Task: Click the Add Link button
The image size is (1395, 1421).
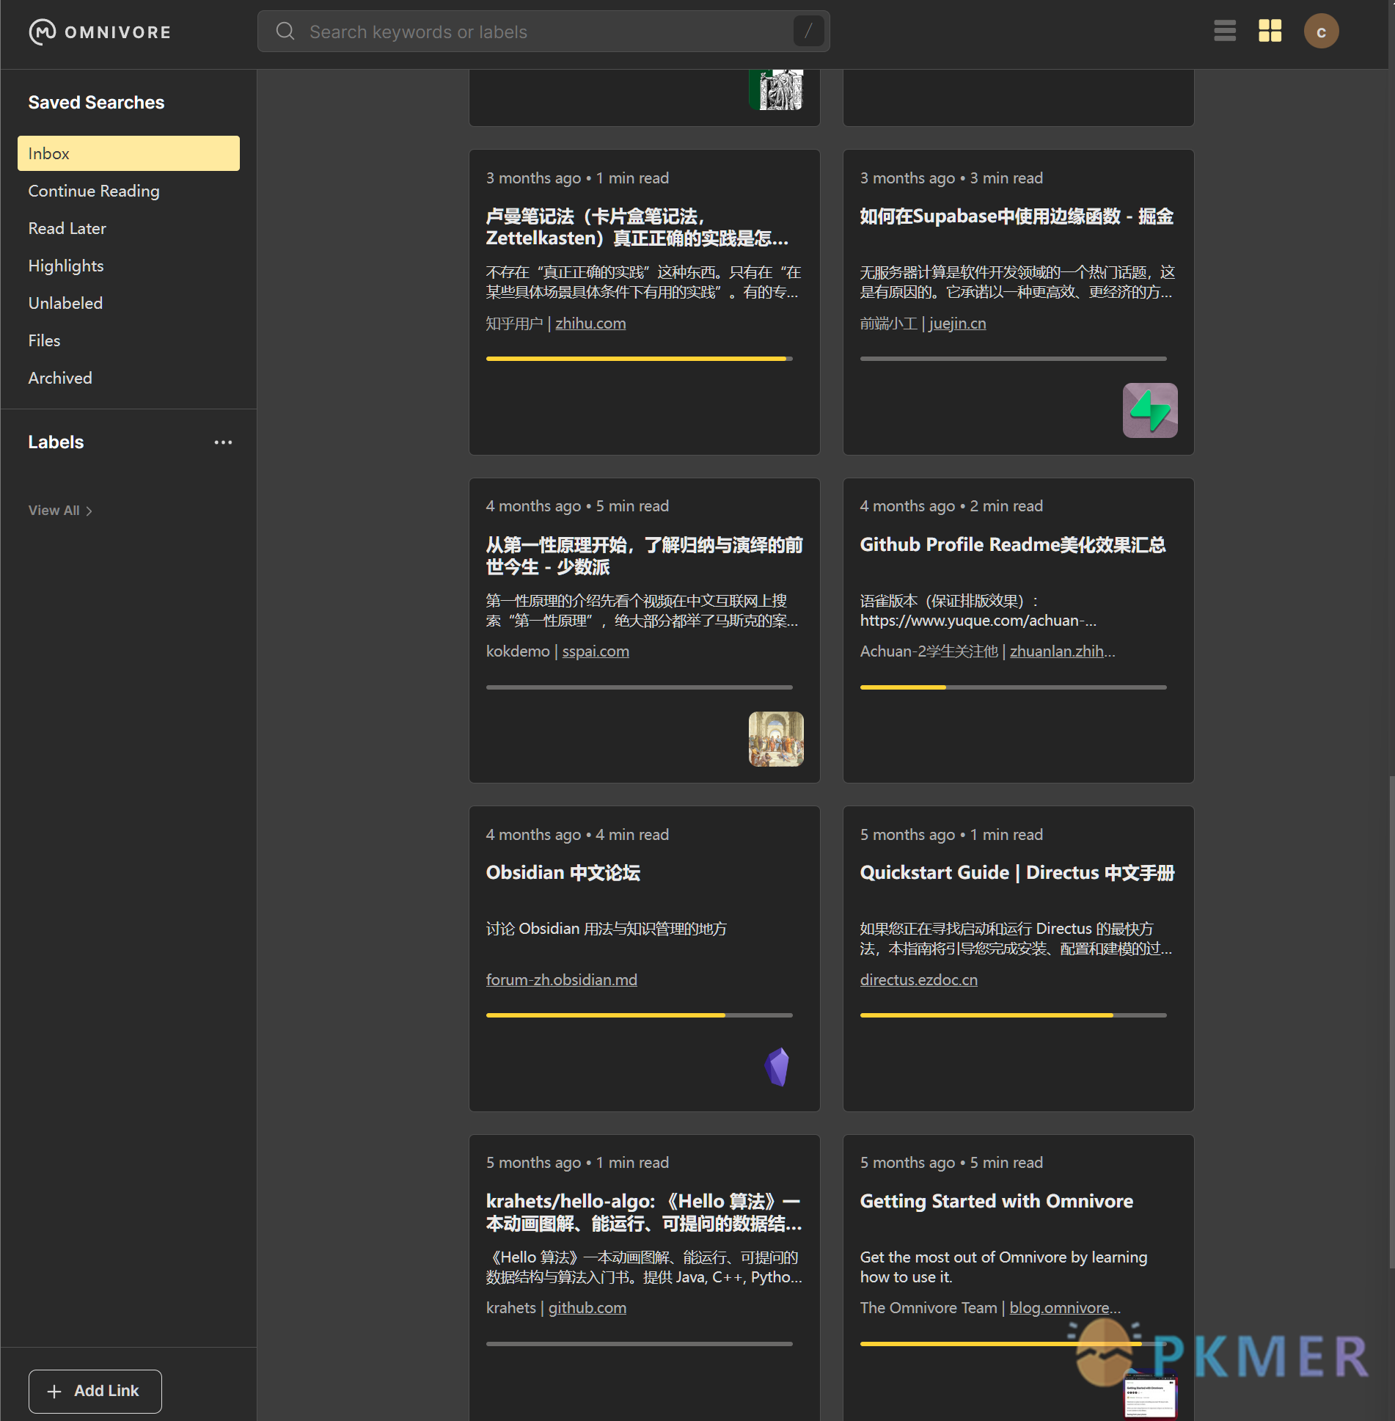Action: coord(95,1391)
